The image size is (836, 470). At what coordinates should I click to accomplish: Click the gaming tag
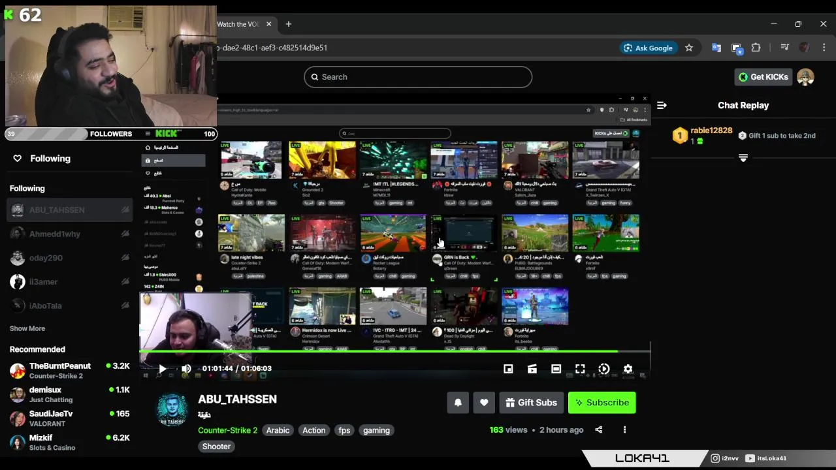tap(376, 430)
